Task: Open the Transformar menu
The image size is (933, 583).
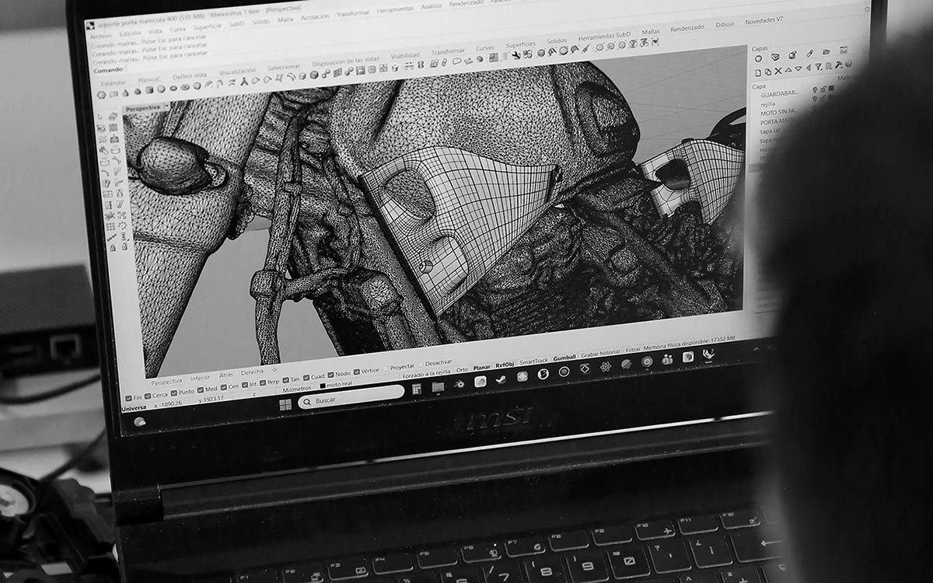Action: pos(353,13)
